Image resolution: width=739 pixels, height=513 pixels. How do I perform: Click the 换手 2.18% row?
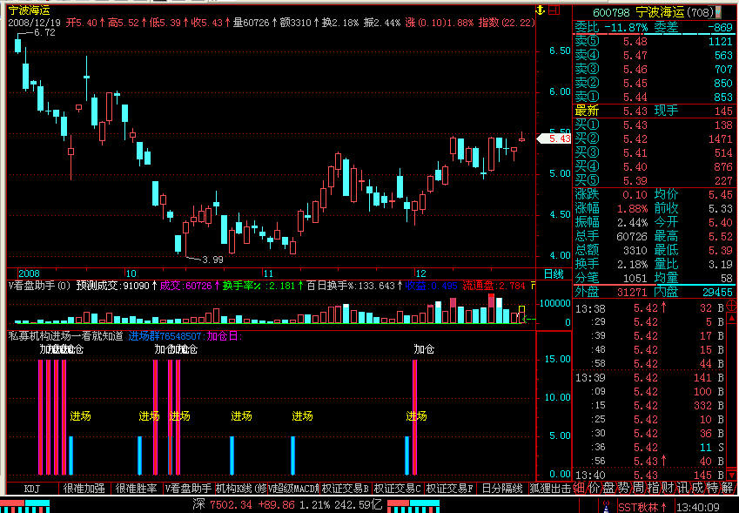(x=612, y=265)
